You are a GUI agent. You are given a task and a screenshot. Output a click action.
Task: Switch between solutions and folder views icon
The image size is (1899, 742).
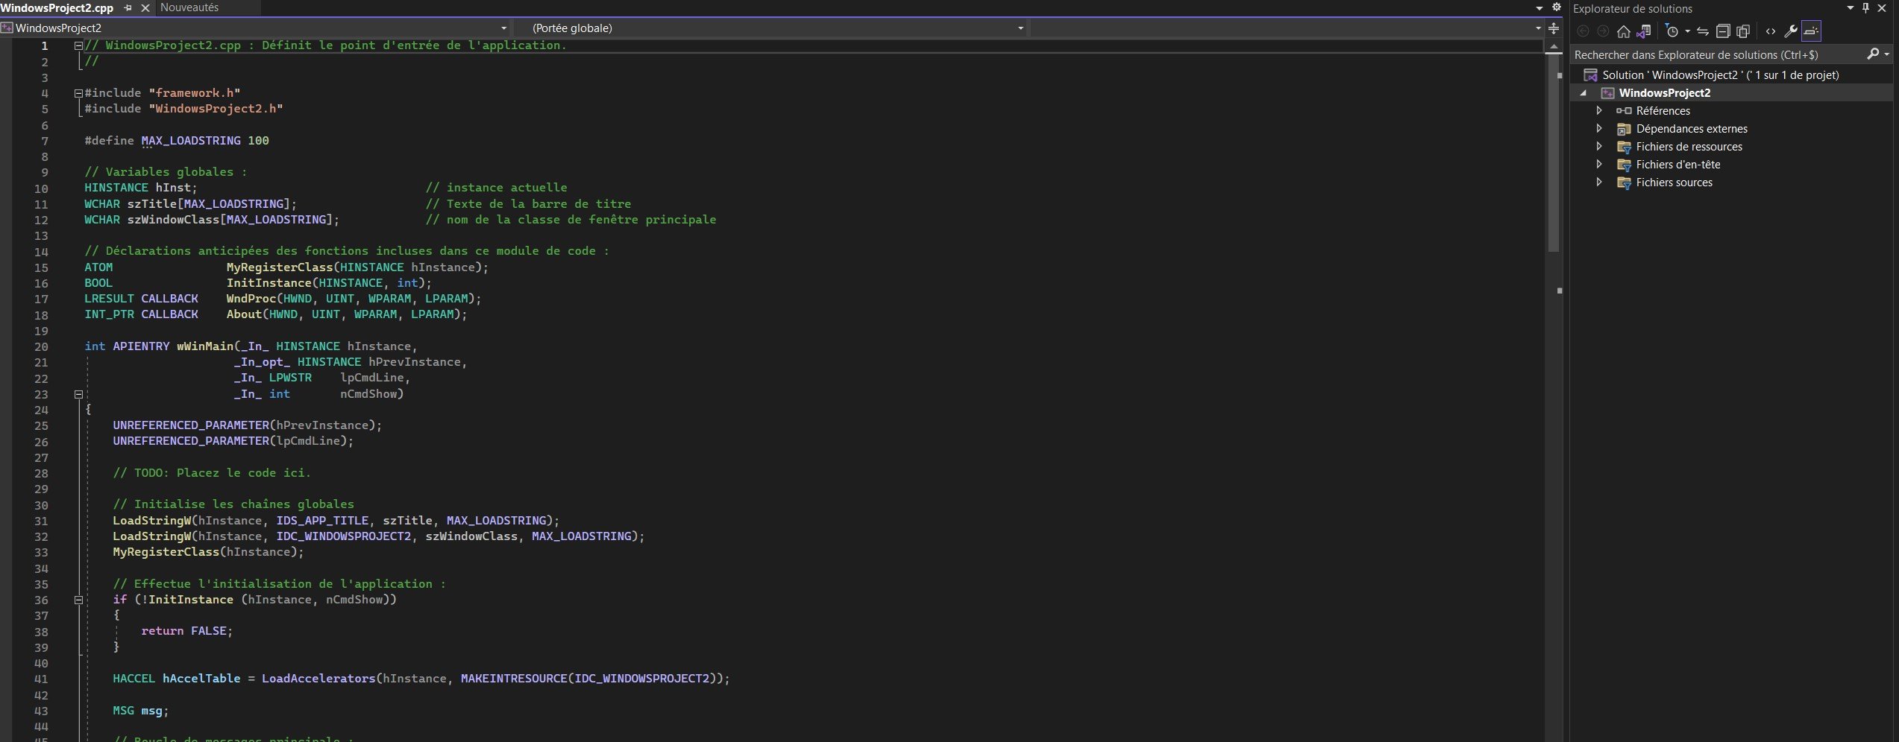tap(1644, 31)
